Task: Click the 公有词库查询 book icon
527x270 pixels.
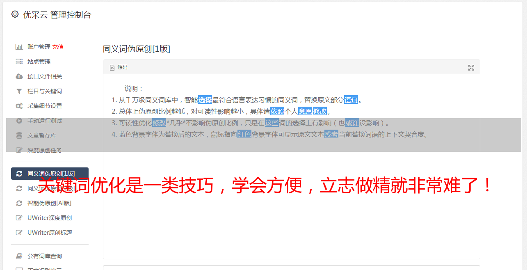Action: tap(19, 256)
